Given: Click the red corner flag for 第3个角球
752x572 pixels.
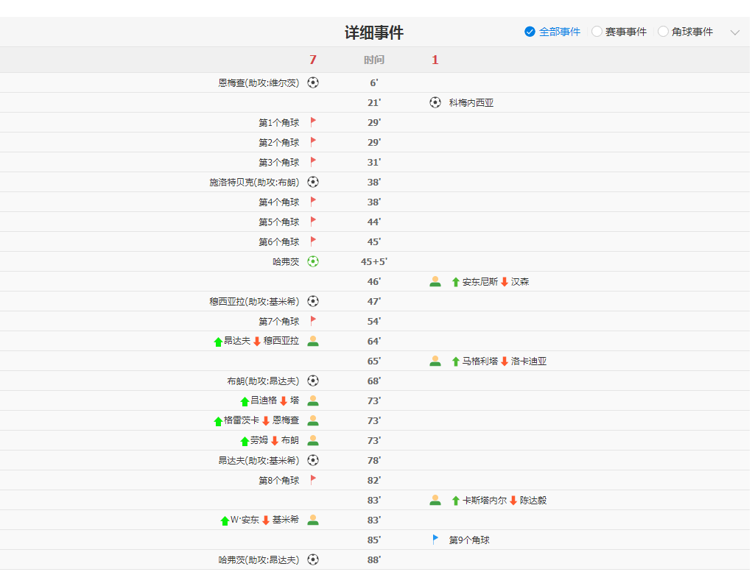Looking at the screenshot, I should 313,162.
